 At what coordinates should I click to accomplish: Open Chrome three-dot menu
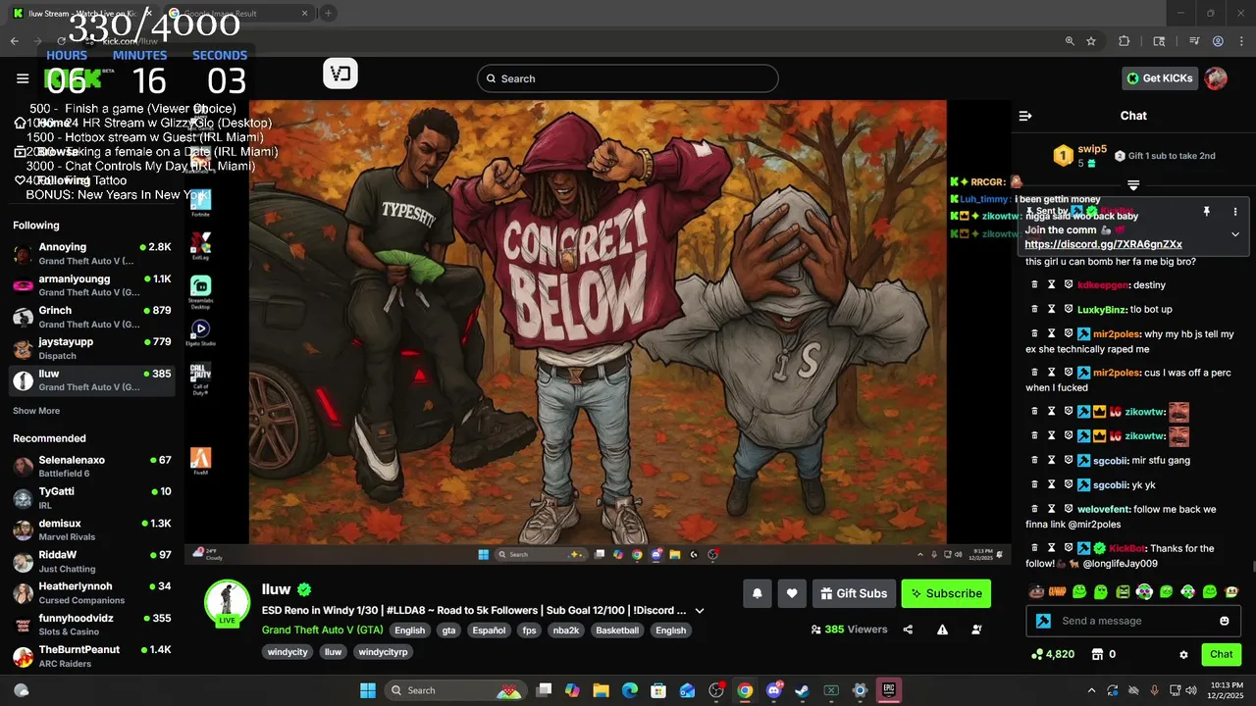(x=1240, y=41)
